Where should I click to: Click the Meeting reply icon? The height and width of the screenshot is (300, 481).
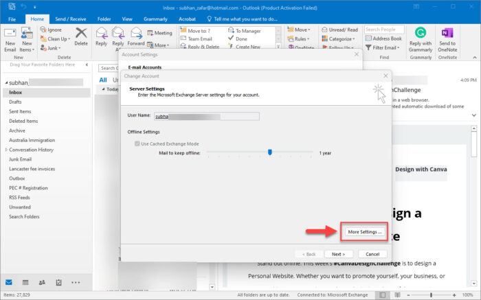click(150, 33)
